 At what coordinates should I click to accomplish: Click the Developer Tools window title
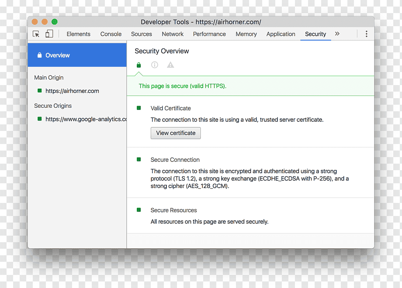point(201,22)
